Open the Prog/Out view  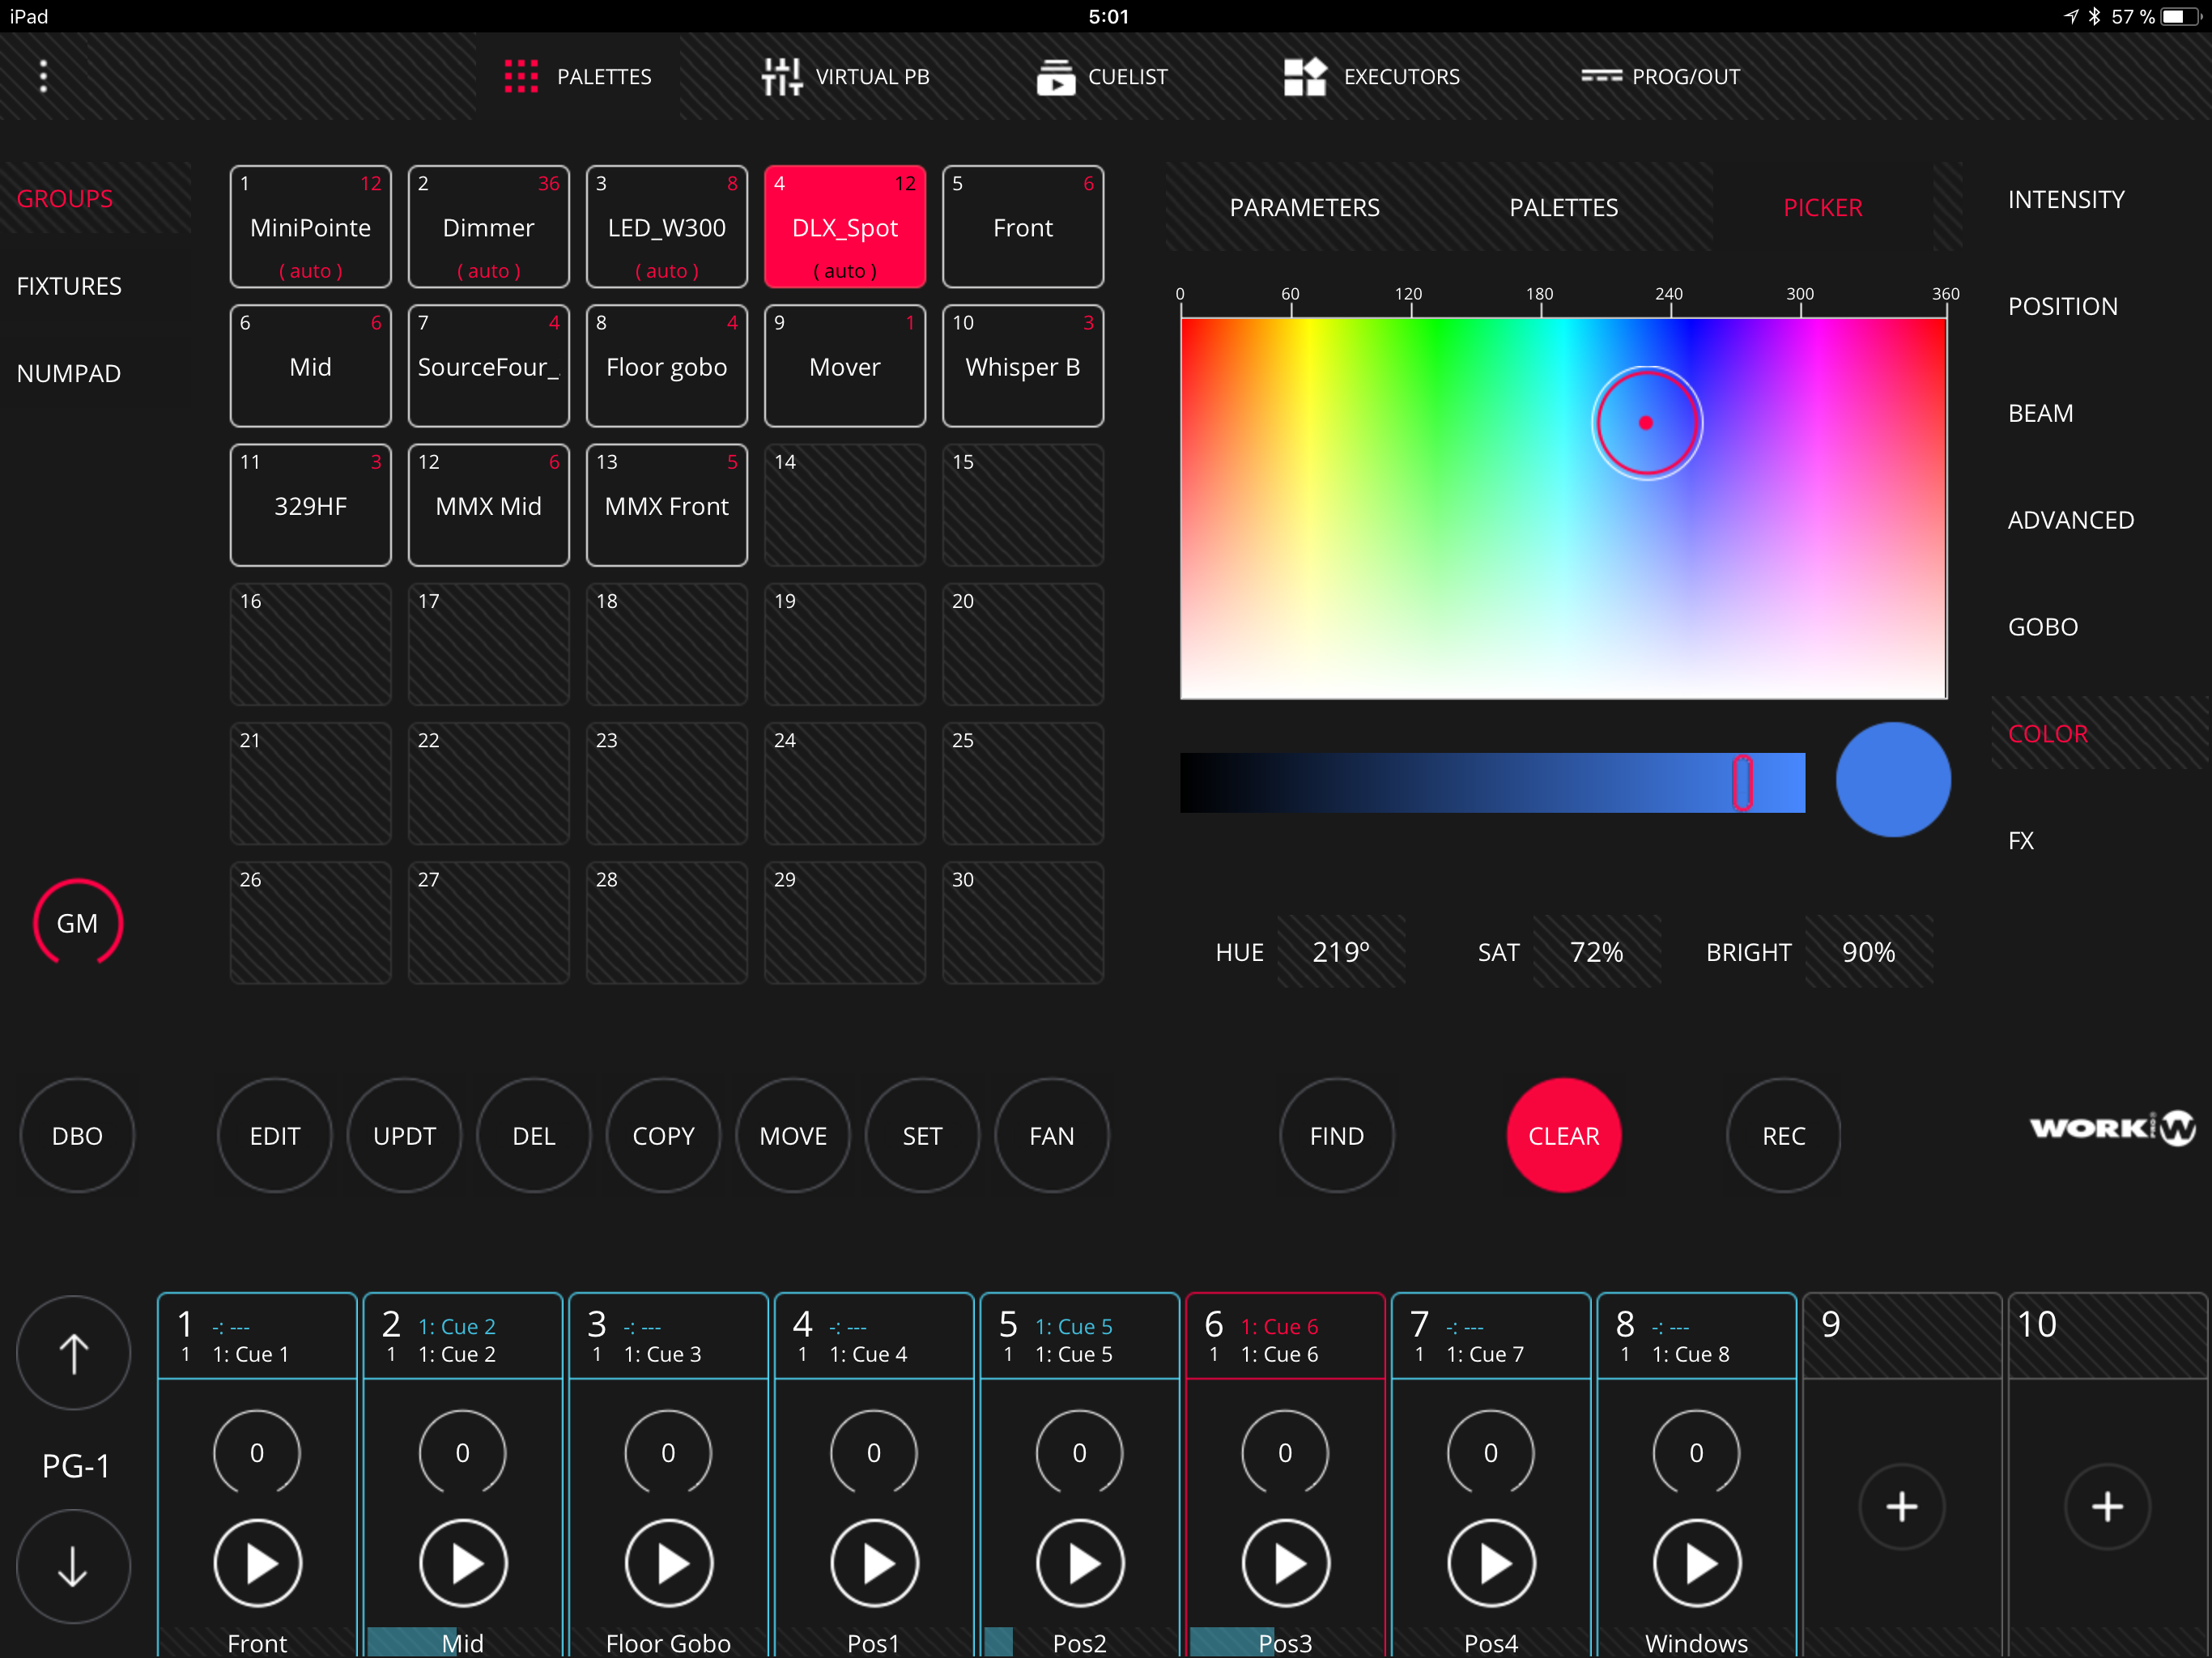1660,76
